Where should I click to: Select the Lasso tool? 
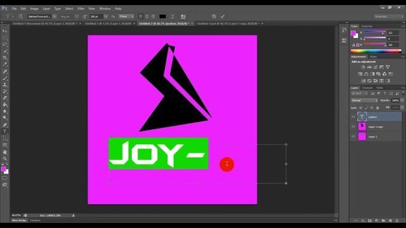4,44
